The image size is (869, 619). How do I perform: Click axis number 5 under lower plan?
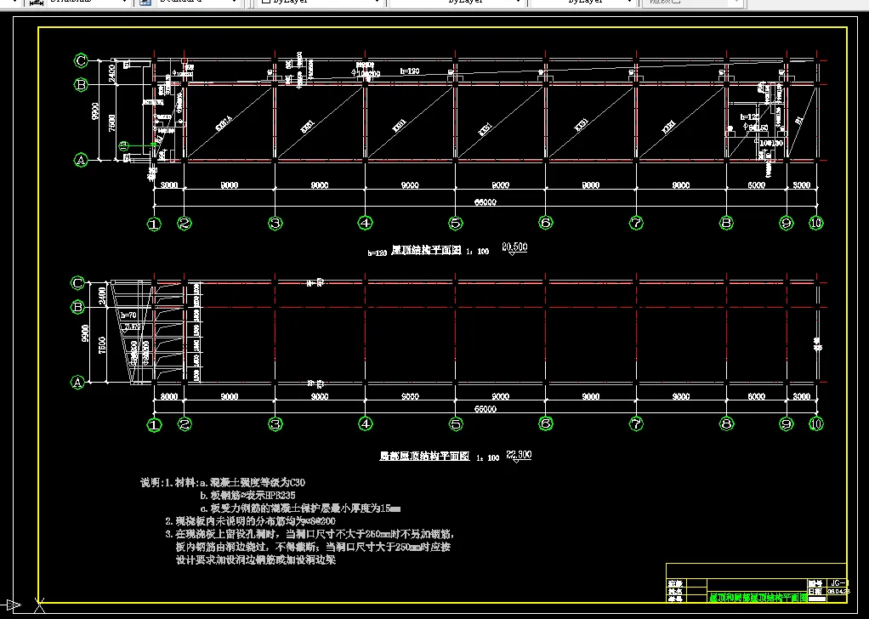pyautogui.click(x=456, y=424)
